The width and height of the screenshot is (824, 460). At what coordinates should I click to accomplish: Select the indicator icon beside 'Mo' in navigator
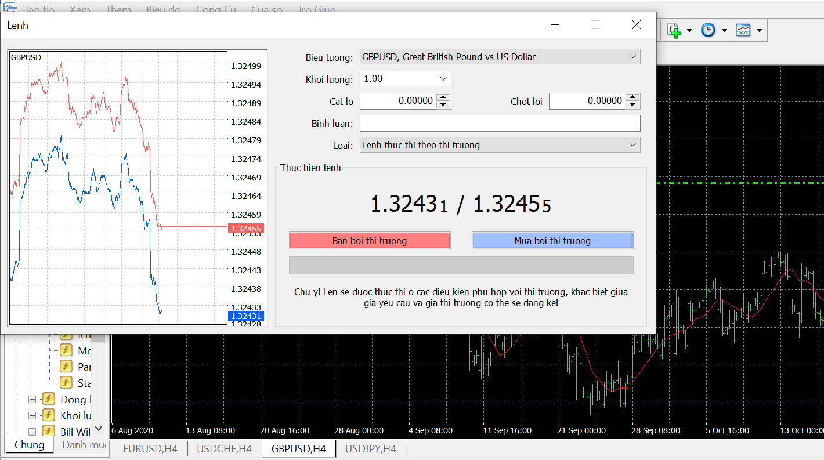(66, 350)
